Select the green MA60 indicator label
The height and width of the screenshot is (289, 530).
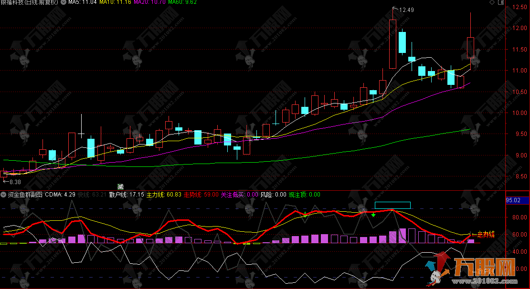point(182,3)
